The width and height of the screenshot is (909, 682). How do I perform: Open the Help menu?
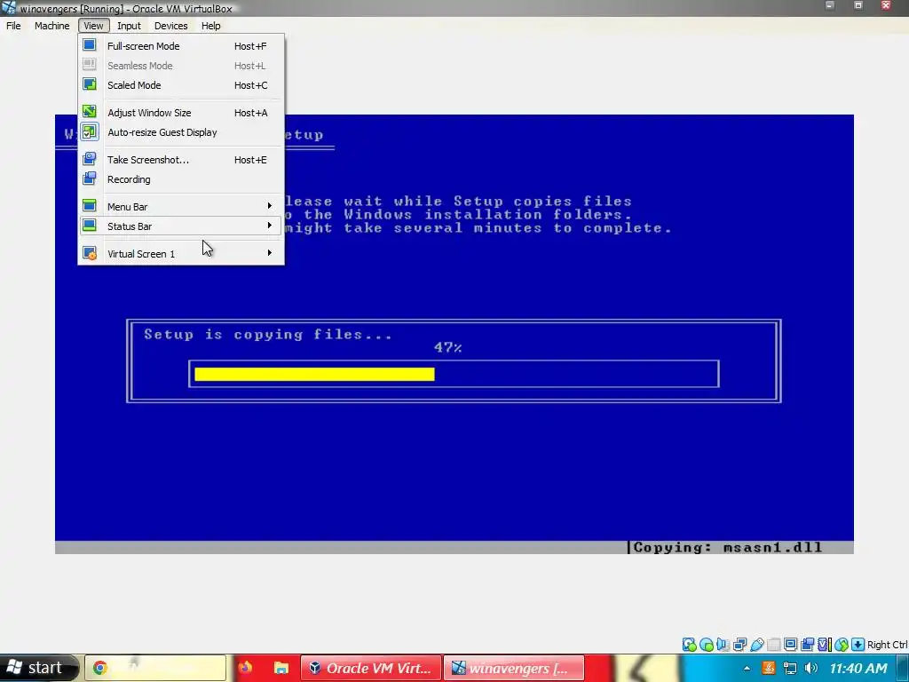point(211,26)
